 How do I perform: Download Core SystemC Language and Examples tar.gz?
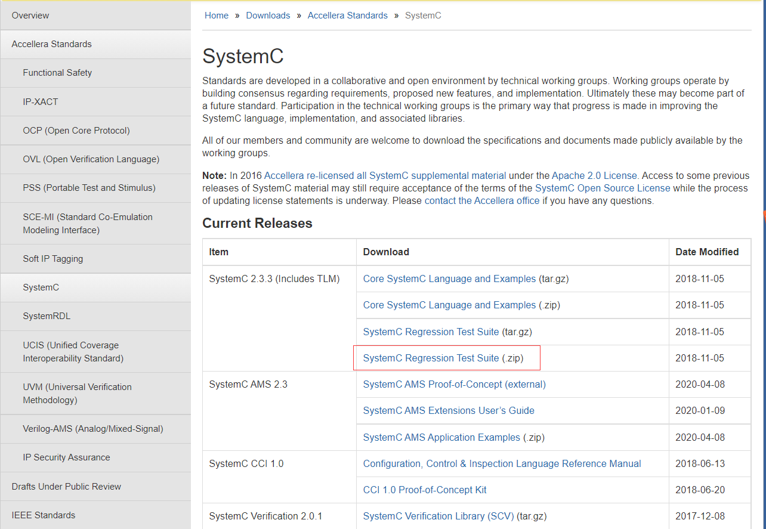[449, 279]
